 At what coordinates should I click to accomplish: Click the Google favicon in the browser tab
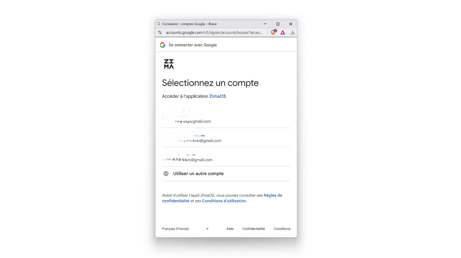tap(159, 24)
